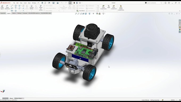Expand Insert Components dropdown arrow
Image resolution: width=181 pixels, height=102 pixels.
[x=103, y=11]
